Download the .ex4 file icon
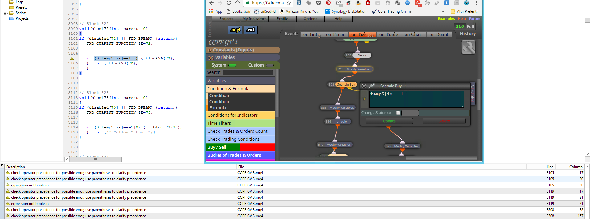590x219 pixels. (251, 30)
